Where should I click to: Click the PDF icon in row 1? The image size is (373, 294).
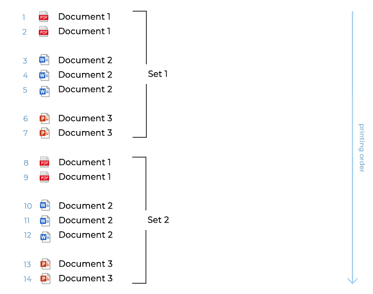point(44,17)
